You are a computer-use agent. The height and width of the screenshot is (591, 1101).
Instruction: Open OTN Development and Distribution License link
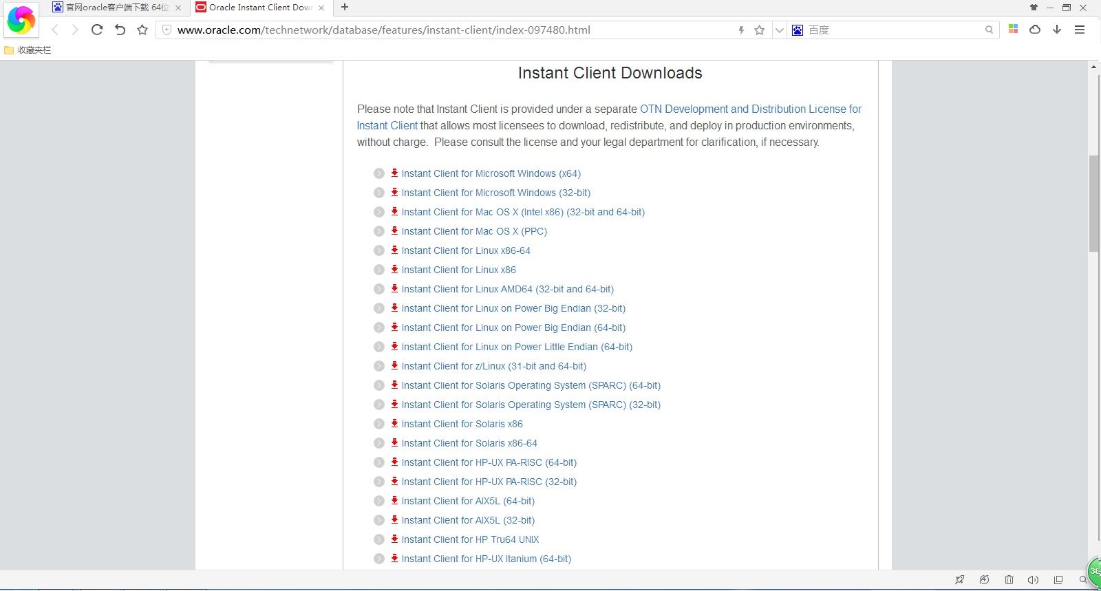point(609,117)
